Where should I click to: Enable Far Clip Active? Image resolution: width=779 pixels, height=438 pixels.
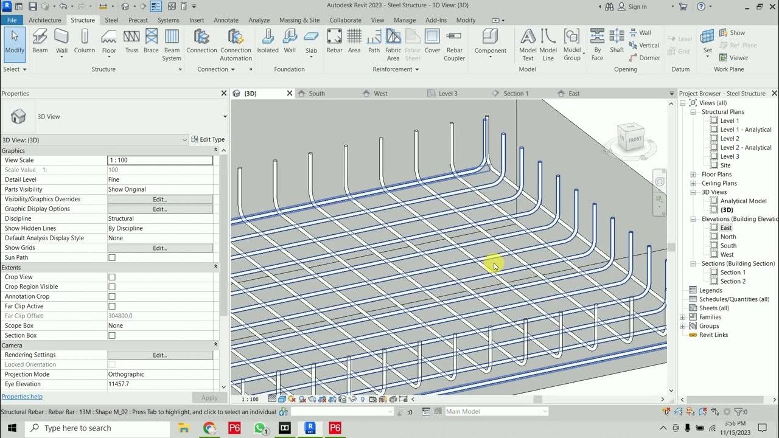tap(112, 306)
